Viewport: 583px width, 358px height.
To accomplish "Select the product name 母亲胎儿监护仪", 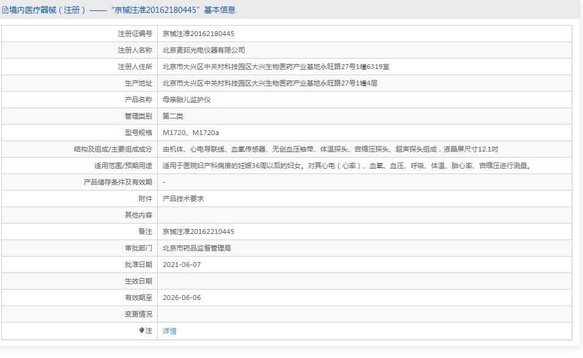I will coord(187,100).
